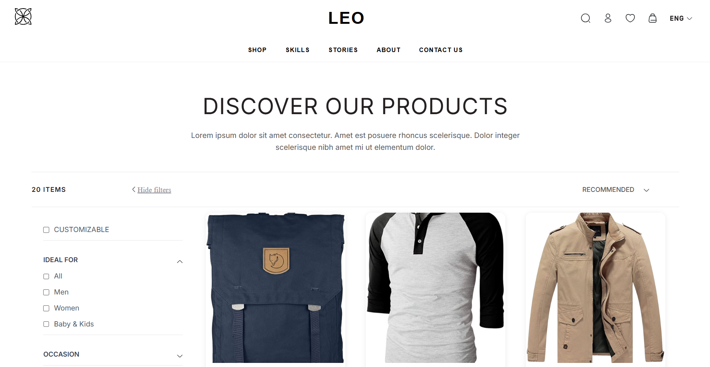Select the Baby & Kids checkbox
710x367 pixels.
(x=46, y=324)
